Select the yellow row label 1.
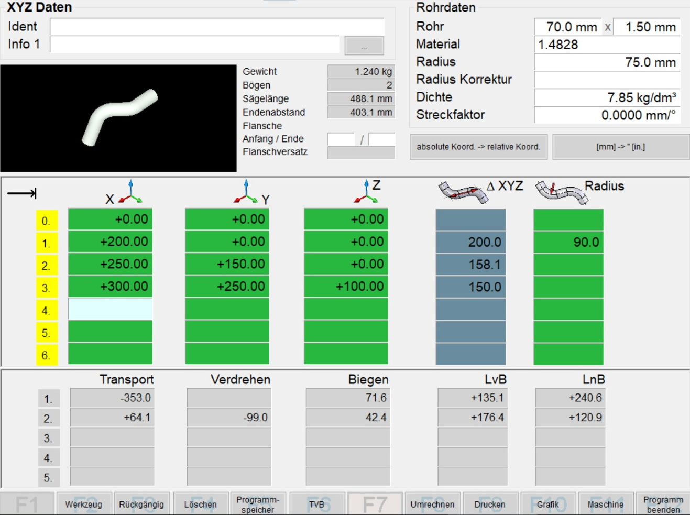Viewport: 690px width, 515px height. 46,243
